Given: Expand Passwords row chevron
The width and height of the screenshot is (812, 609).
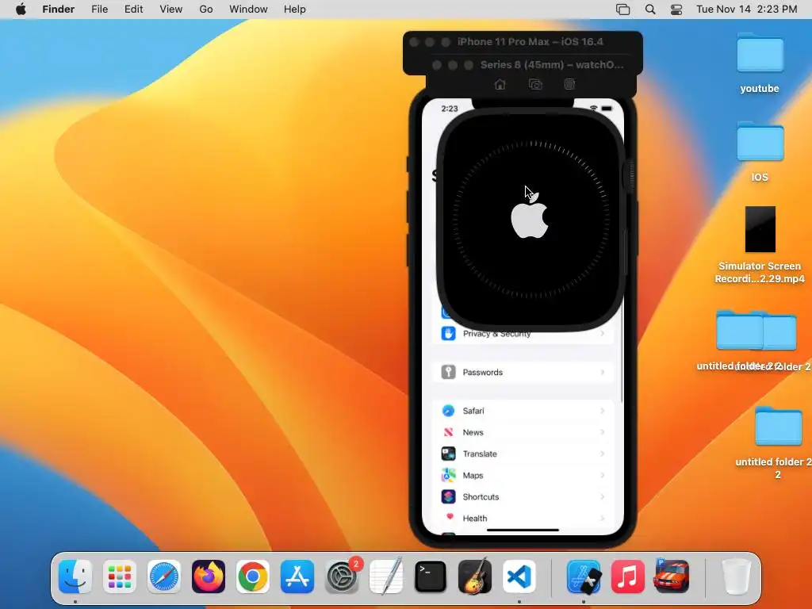Looking at the screenshot, I should [x=603, y=372].
